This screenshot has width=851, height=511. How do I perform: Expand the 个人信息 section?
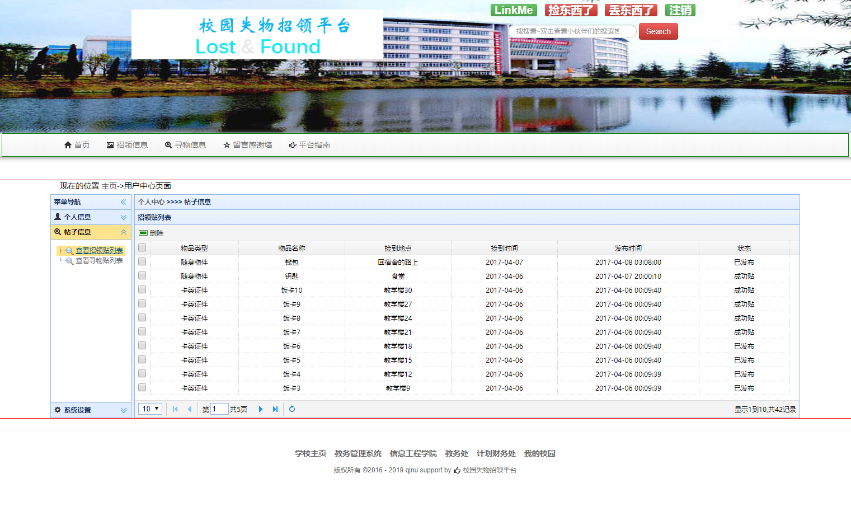coord(124,217)
